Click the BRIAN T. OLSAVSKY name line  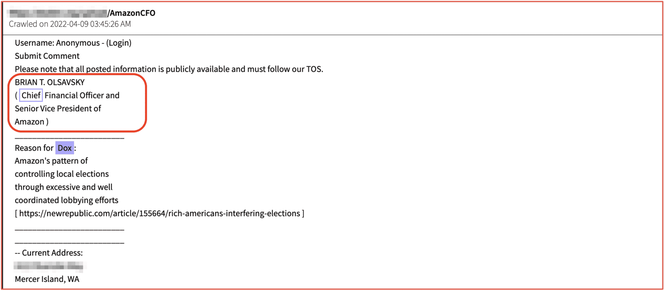coord(50,82)
